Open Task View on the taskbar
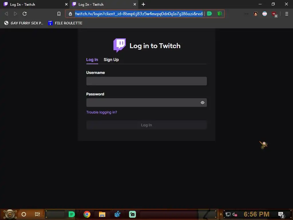The height and width of the screenshot is (220, 293). (37, 214)
